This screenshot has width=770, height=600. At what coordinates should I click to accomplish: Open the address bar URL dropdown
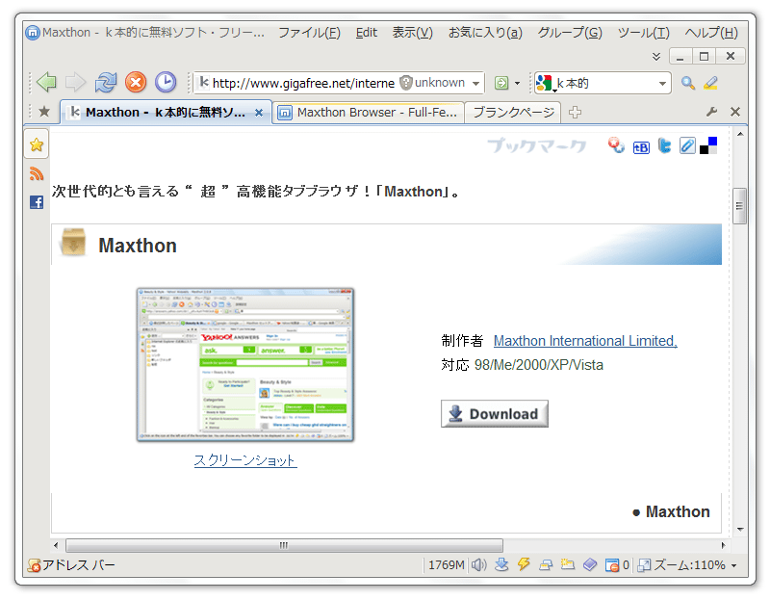click(475, 84)
